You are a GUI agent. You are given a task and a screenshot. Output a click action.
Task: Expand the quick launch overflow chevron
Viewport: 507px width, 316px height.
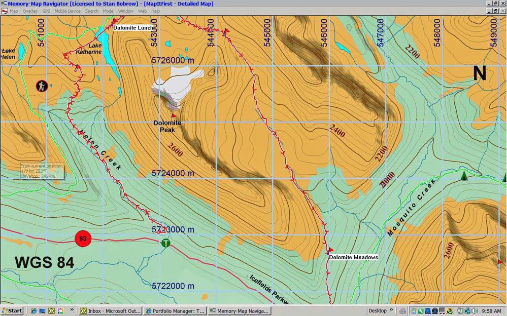click(72, 310)
